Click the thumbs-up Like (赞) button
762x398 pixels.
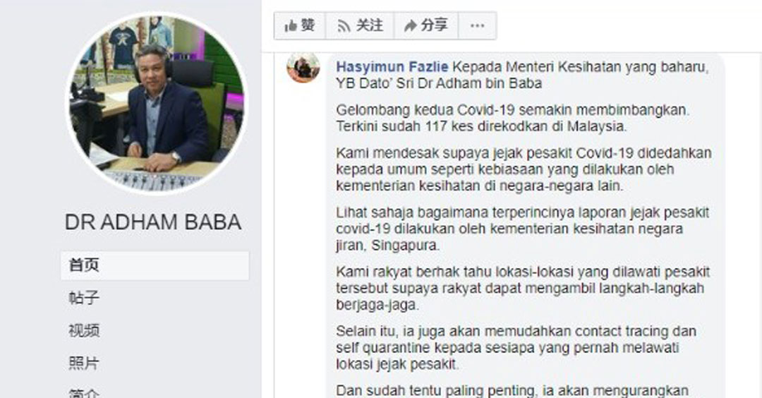pos(300,25)
